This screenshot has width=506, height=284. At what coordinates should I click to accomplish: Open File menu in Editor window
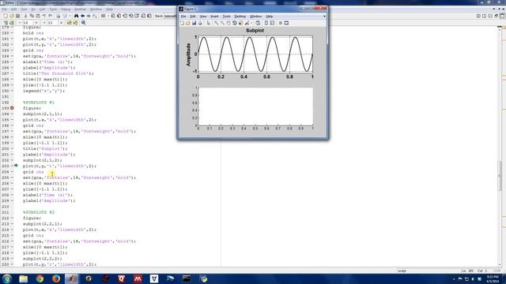click(x=4, y=9)
